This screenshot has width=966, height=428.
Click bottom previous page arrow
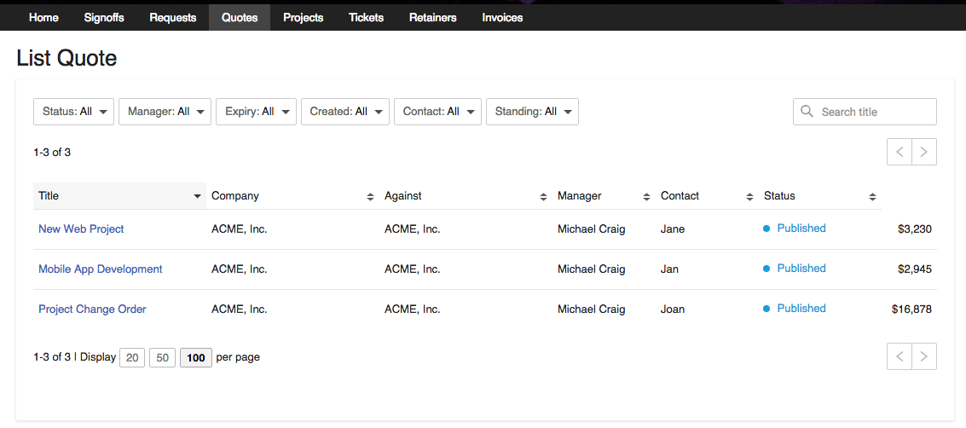[x=899, y=356]
